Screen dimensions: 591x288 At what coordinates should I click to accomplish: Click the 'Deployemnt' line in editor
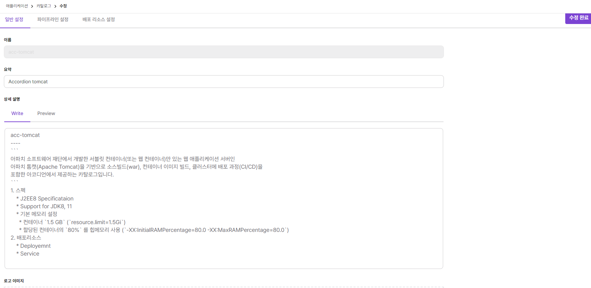[x=34, y=246]
